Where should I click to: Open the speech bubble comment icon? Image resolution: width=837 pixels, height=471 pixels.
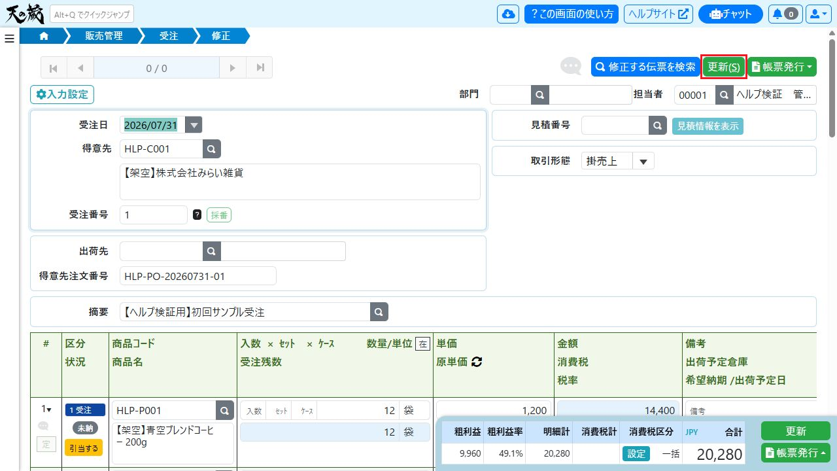tap(571, 66)
